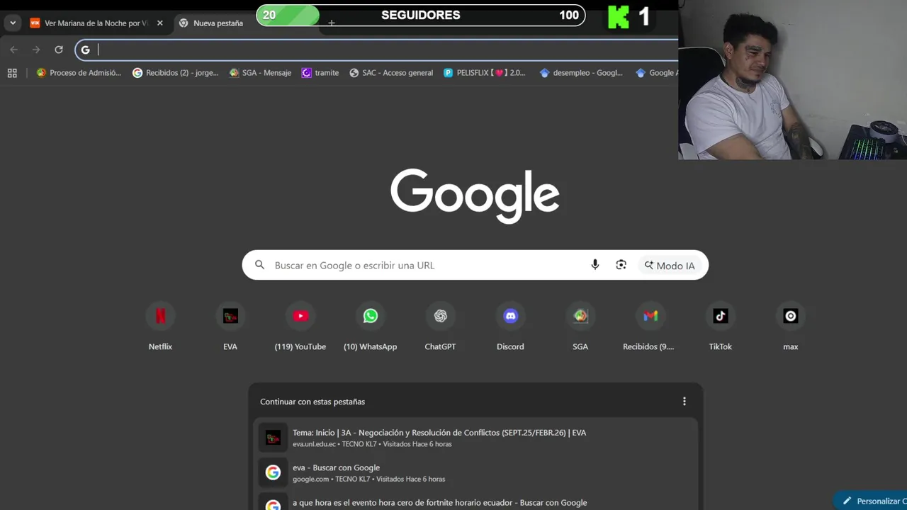Click the browser back arrow
Viewport: 907px width, 510px height.
(x=13, y=50)
